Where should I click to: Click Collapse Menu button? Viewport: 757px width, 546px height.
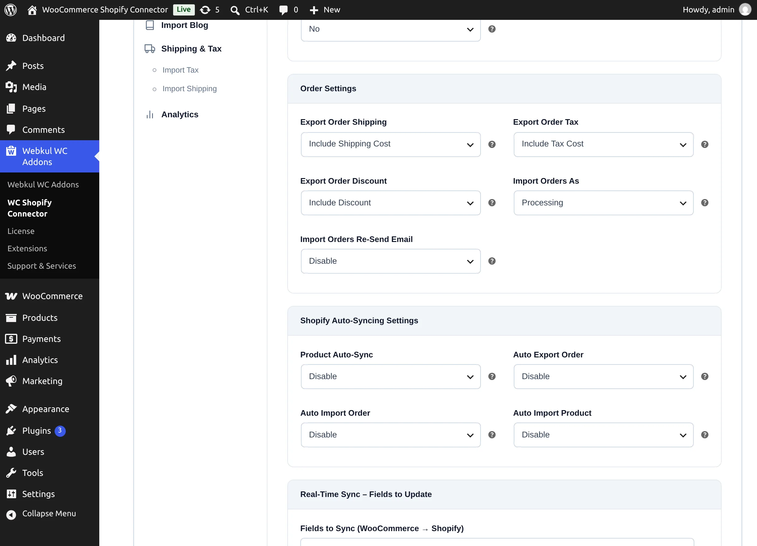pyautogui.click(x=49, y=514)
